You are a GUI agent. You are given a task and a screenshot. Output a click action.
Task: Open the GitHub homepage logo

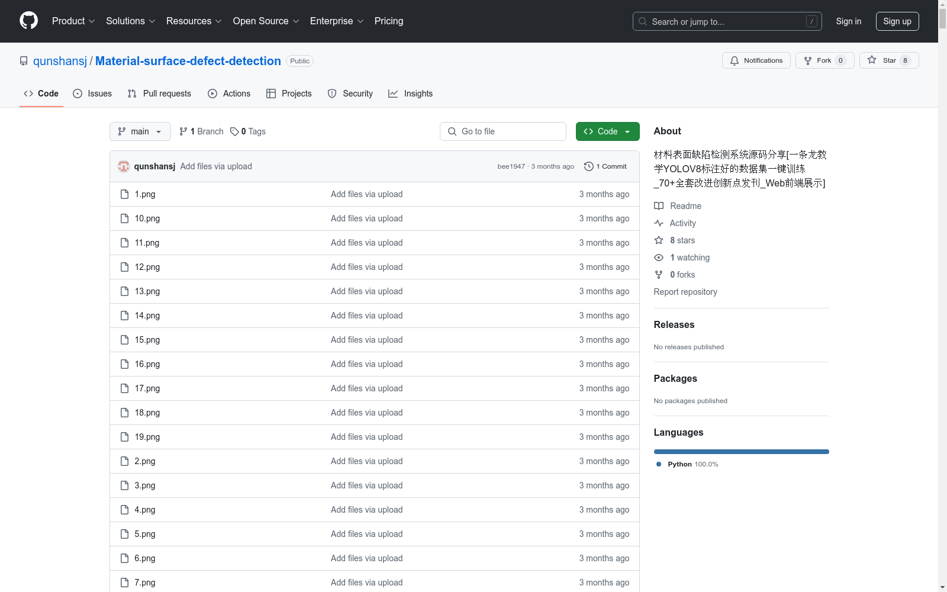pyautogui.click(x=28, y=21)
